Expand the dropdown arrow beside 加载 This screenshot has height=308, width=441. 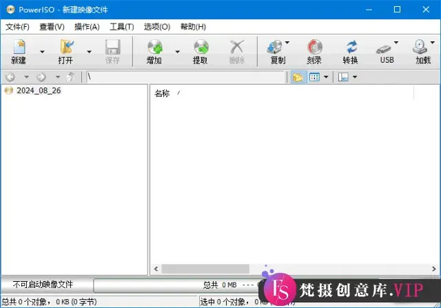coord(433,43)
